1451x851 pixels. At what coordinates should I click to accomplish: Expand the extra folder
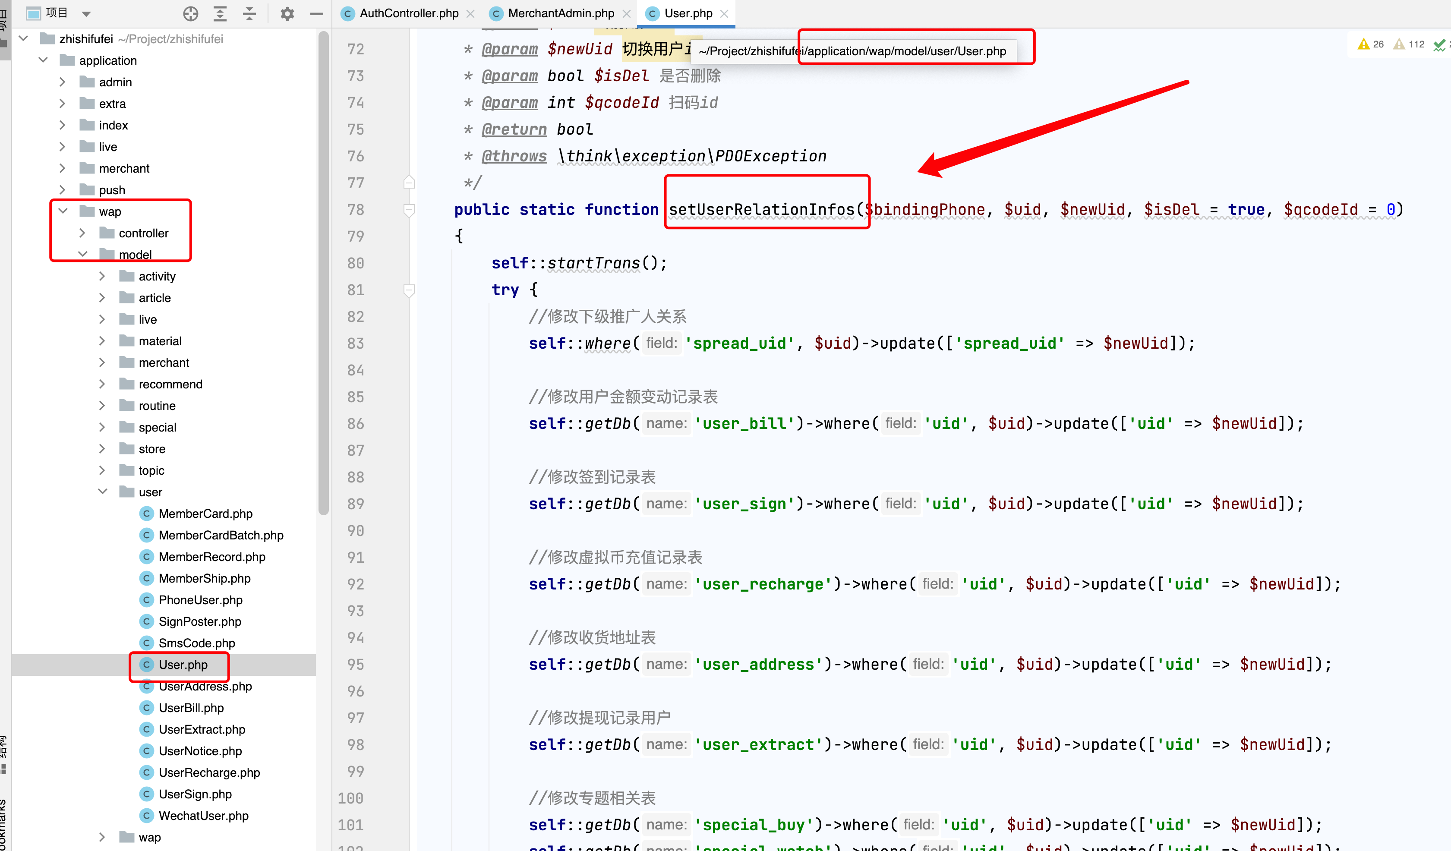pyautogui.click(x=63, y=103)
